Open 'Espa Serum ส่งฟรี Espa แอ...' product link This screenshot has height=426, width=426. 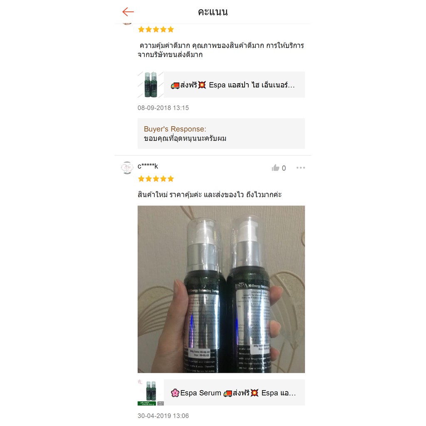(234, 393)
